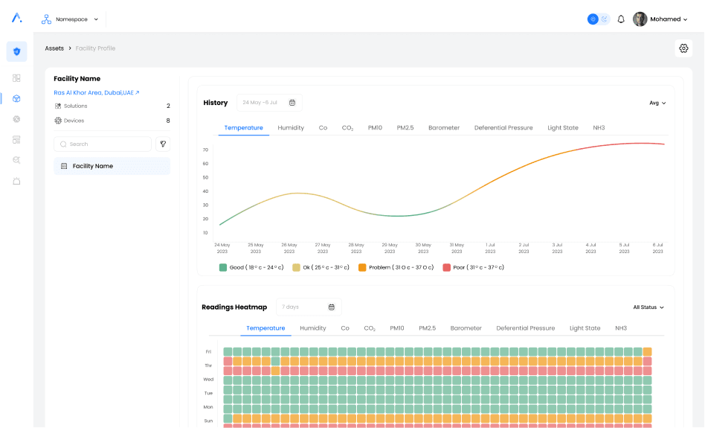Open History date range calendar icon
This screenshot has width=705, height=428.
pyautogui.click(x=292, y=103)
